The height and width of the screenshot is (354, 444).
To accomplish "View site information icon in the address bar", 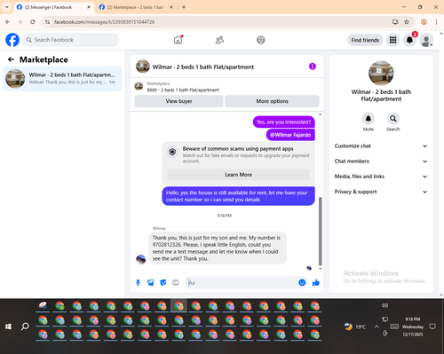I will coord(47,22).
